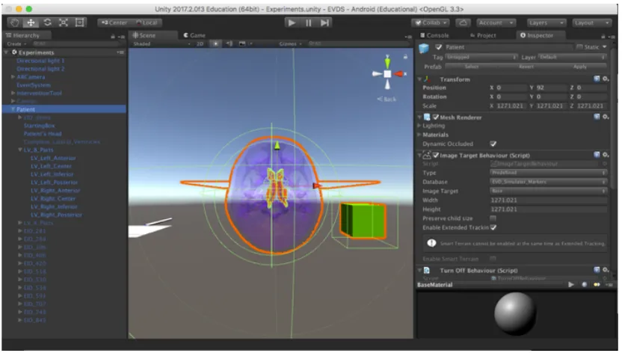This screenshot has height=353, width=622.
Task: Open the Cloud services icon
Action: pyautogui.click(x=463, y=22)
